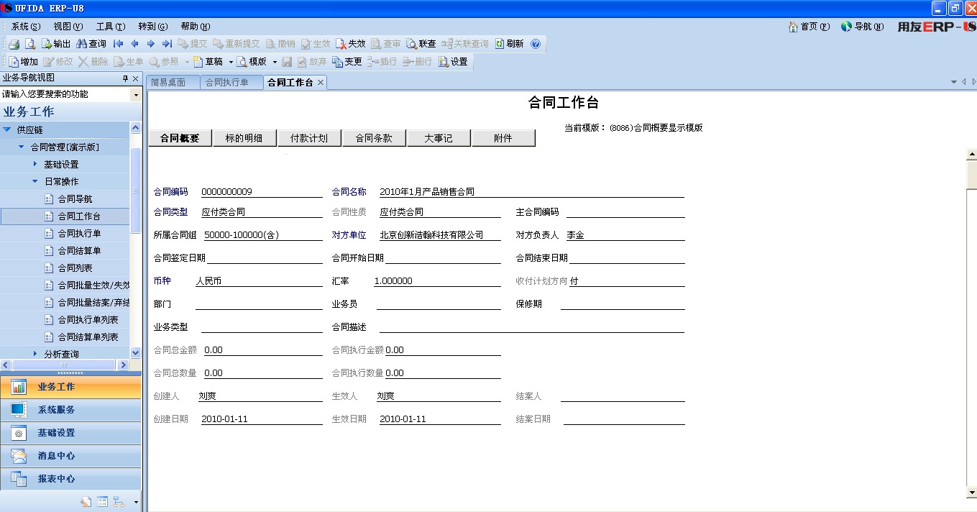Pin the 业务导航视图 panel
This screenshot has width=977, height=512.
pyautogui.click(x=125, y=78)
